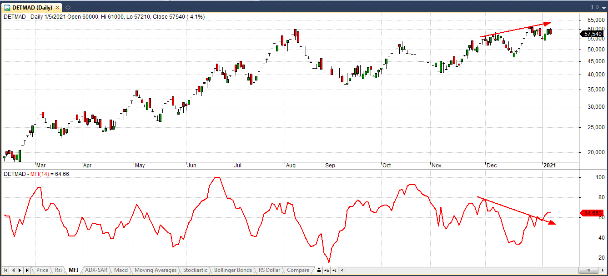Click the add new chart tab plus icon
This screenshot has height=276, width=608.
tap(68, 7)
